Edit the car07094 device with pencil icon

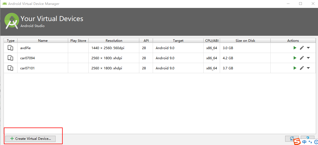(302, 58)
